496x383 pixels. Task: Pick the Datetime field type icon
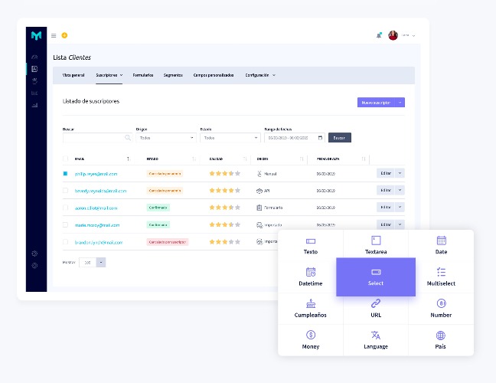pos(311,272)
